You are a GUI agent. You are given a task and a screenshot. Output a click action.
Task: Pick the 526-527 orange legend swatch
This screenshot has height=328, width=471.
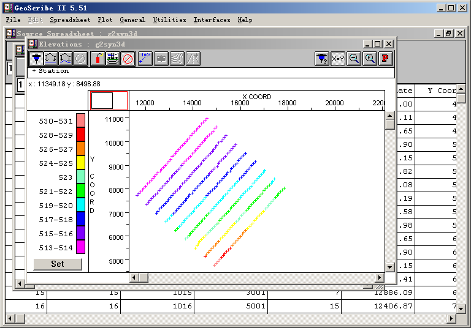[x=80, y=149]
